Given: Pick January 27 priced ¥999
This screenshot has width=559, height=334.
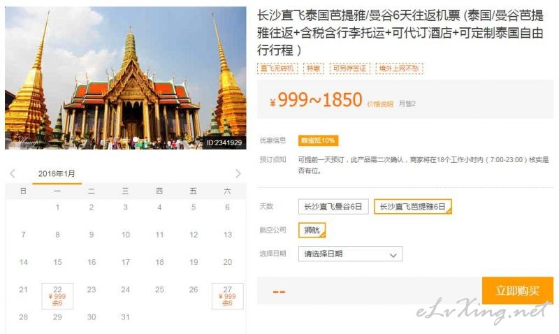Looking at the screenshot, I should coord(228,296).
